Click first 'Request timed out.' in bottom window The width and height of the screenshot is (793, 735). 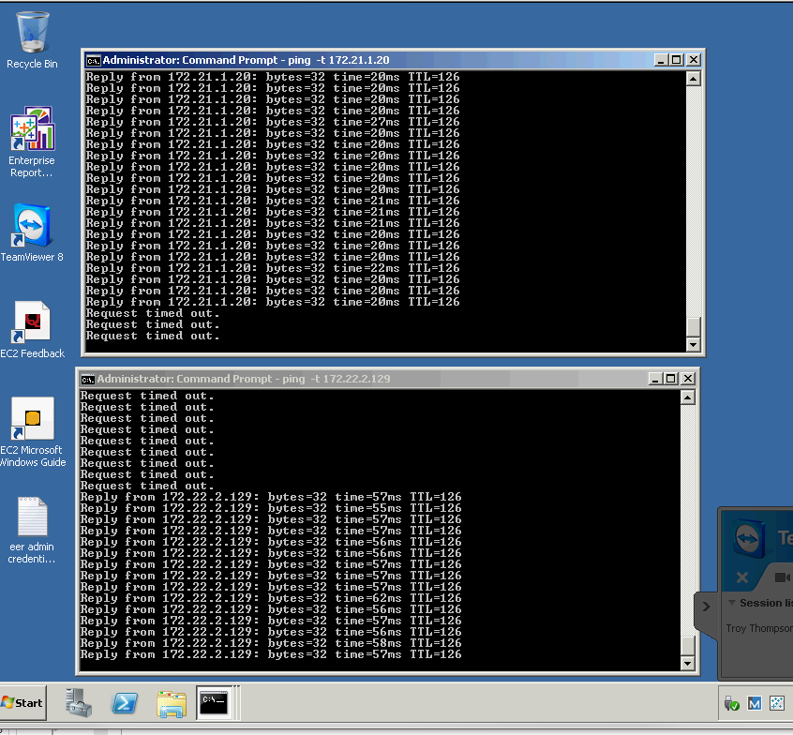147,396
